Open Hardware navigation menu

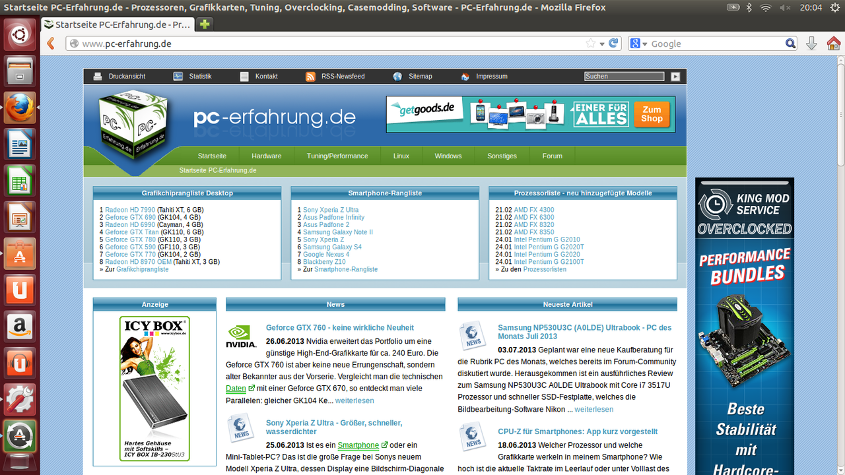pyautogui.click(x=267, y=156)
